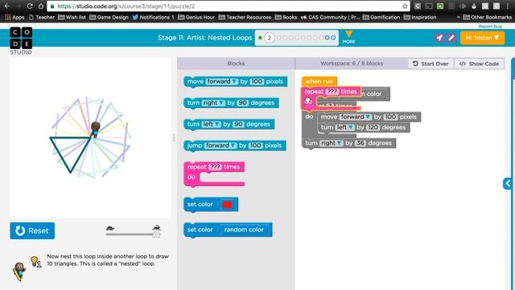The width and height of the screenshot is (515, 290).
Task: Click the 120 degrees value in workspace
Action: (373, 127)
